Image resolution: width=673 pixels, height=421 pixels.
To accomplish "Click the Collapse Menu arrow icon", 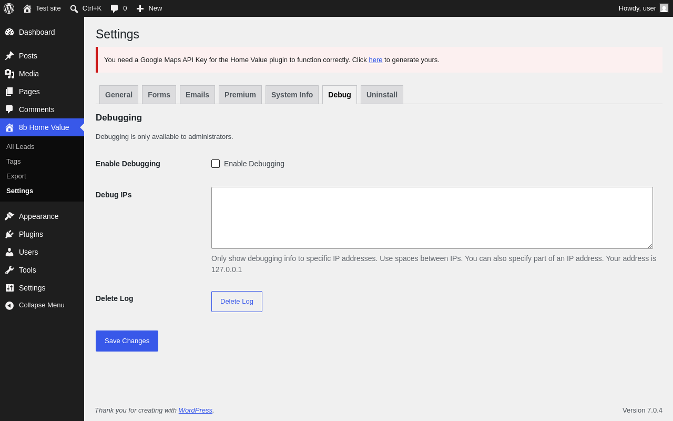I will click(9, 305).
